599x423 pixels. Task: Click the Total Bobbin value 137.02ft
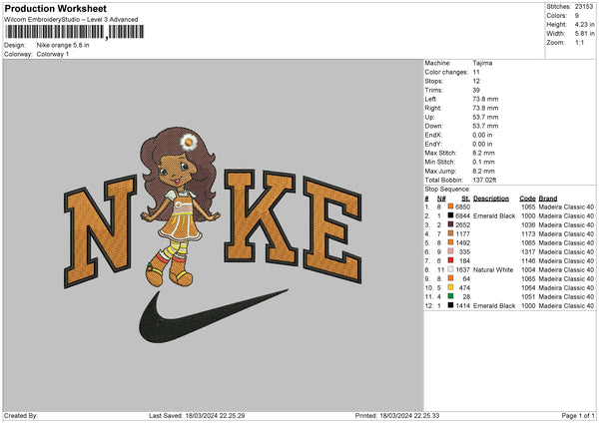coord(484,180)
